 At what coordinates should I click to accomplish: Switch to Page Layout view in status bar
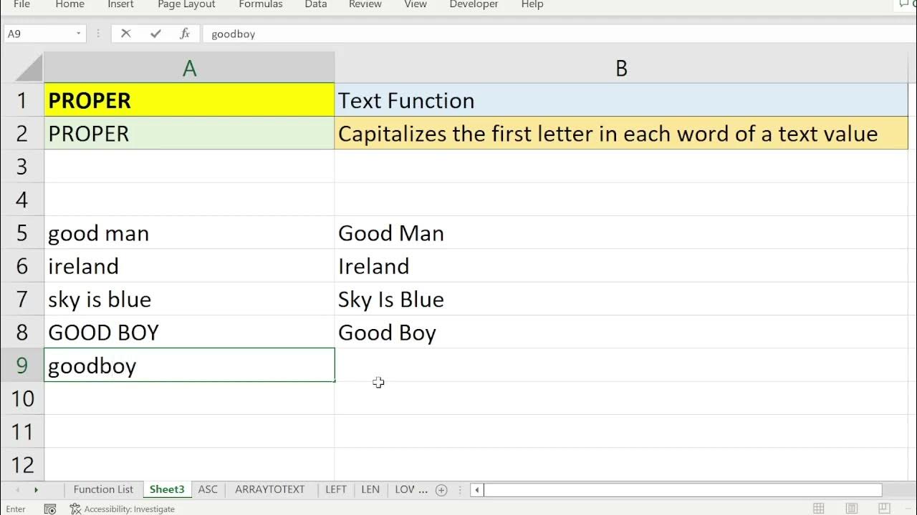[x=852, y=509]
